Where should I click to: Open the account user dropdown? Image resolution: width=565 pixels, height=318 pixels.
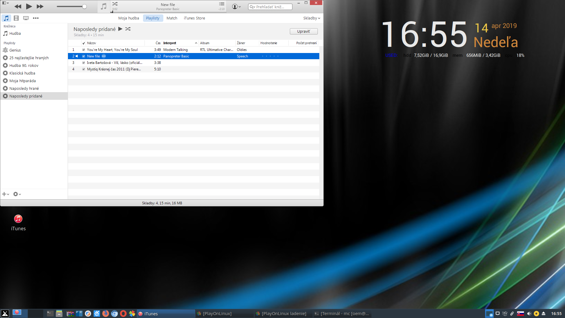pyautogui.click(x=236, y=6)
